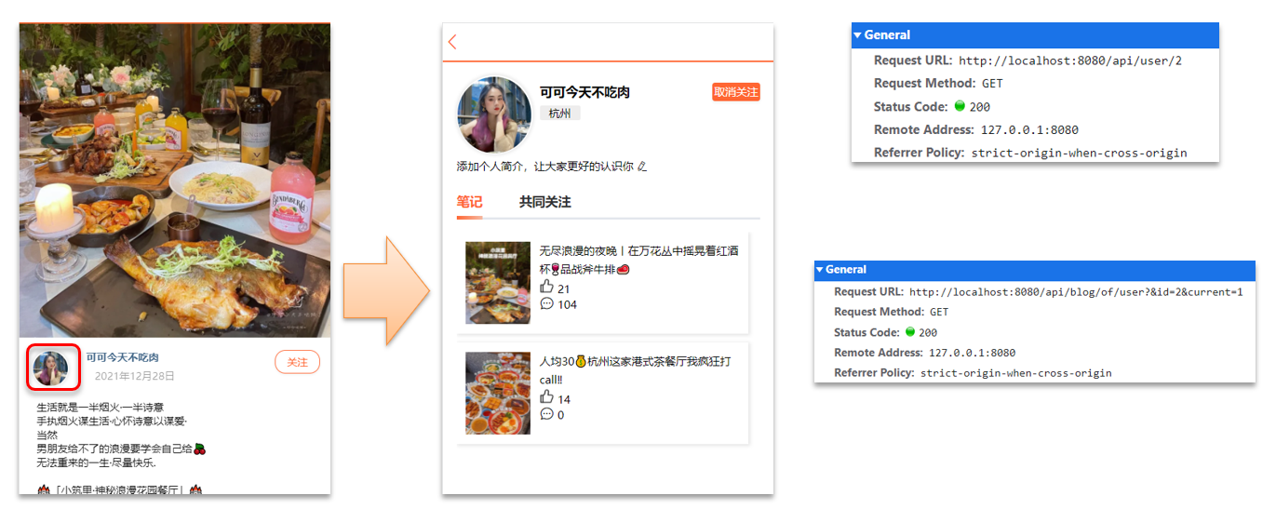Open the edit pencil beside the bio text

click(x=642, y=167)
